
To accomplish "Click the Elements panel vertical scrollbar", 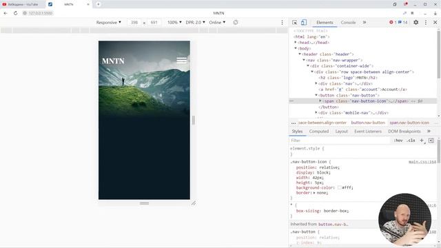I will 439,55.
